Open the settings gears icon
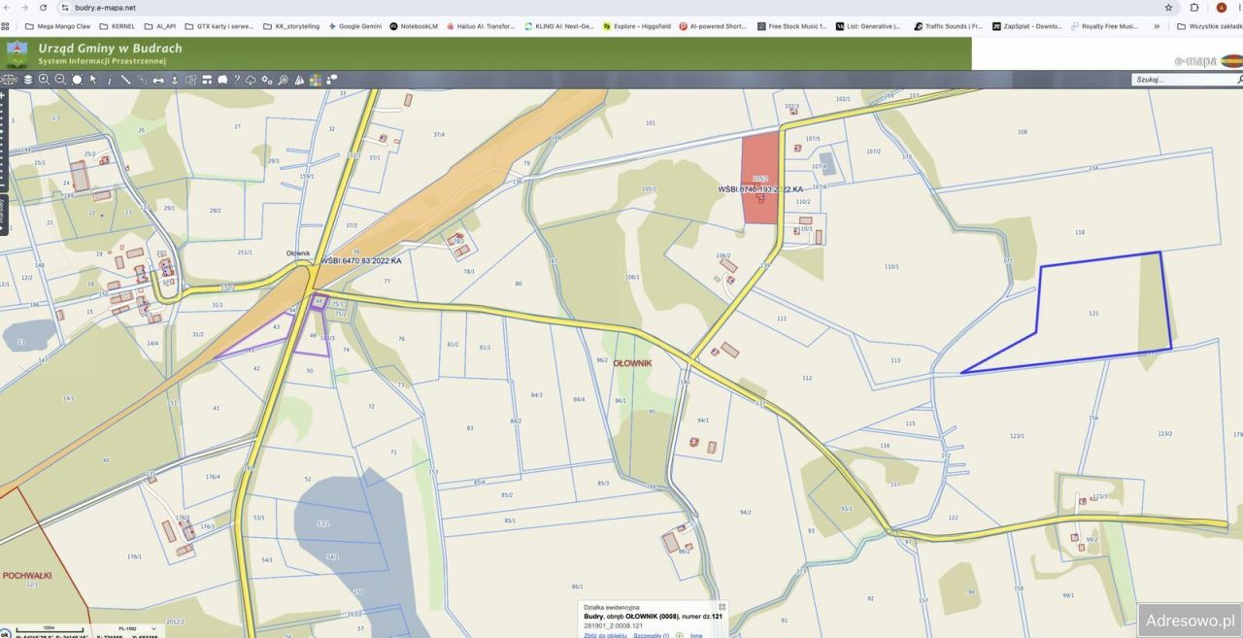Screen dimensions: 1243x638 (267, 80)
